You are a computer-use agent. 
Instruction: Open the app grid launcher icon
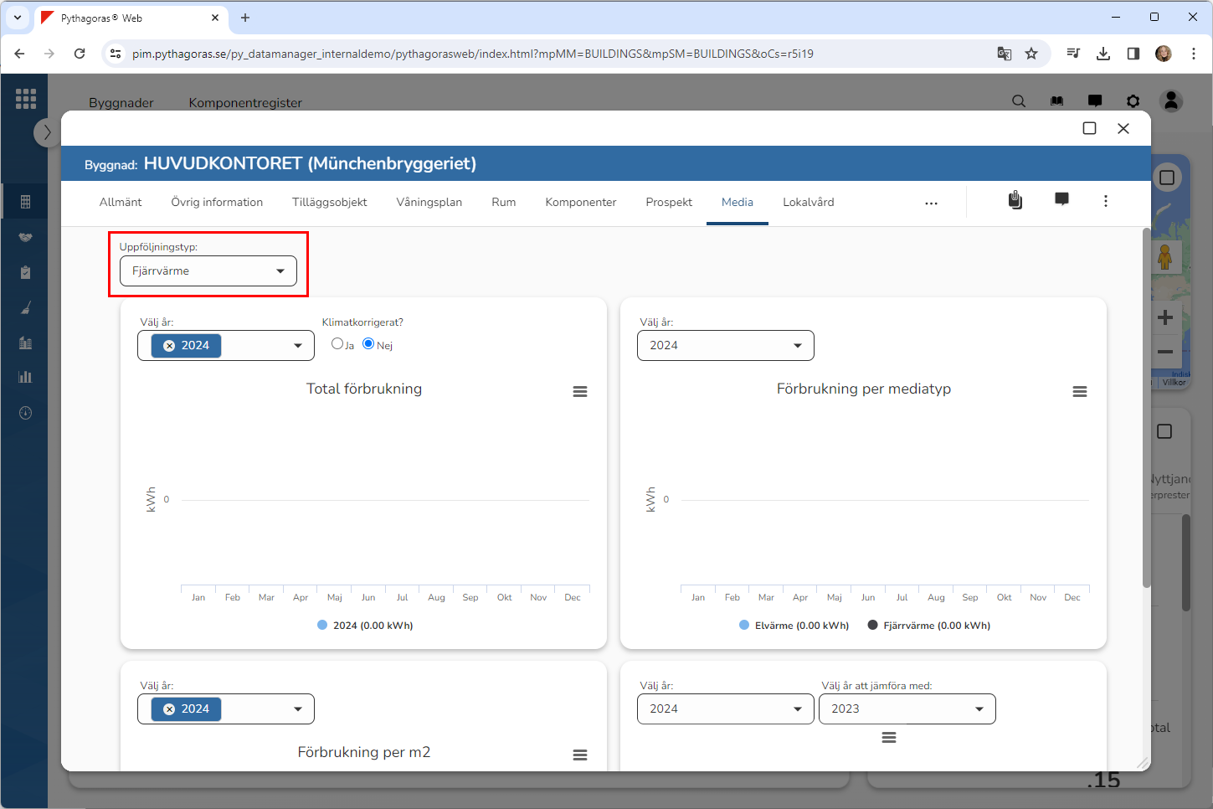point(26,99)
